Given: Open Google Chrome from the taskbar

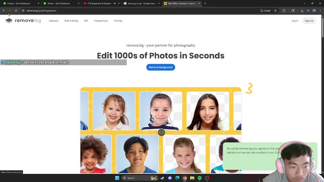Looking at the screenshot, I should pyautogui.click(x=185, y=178).
